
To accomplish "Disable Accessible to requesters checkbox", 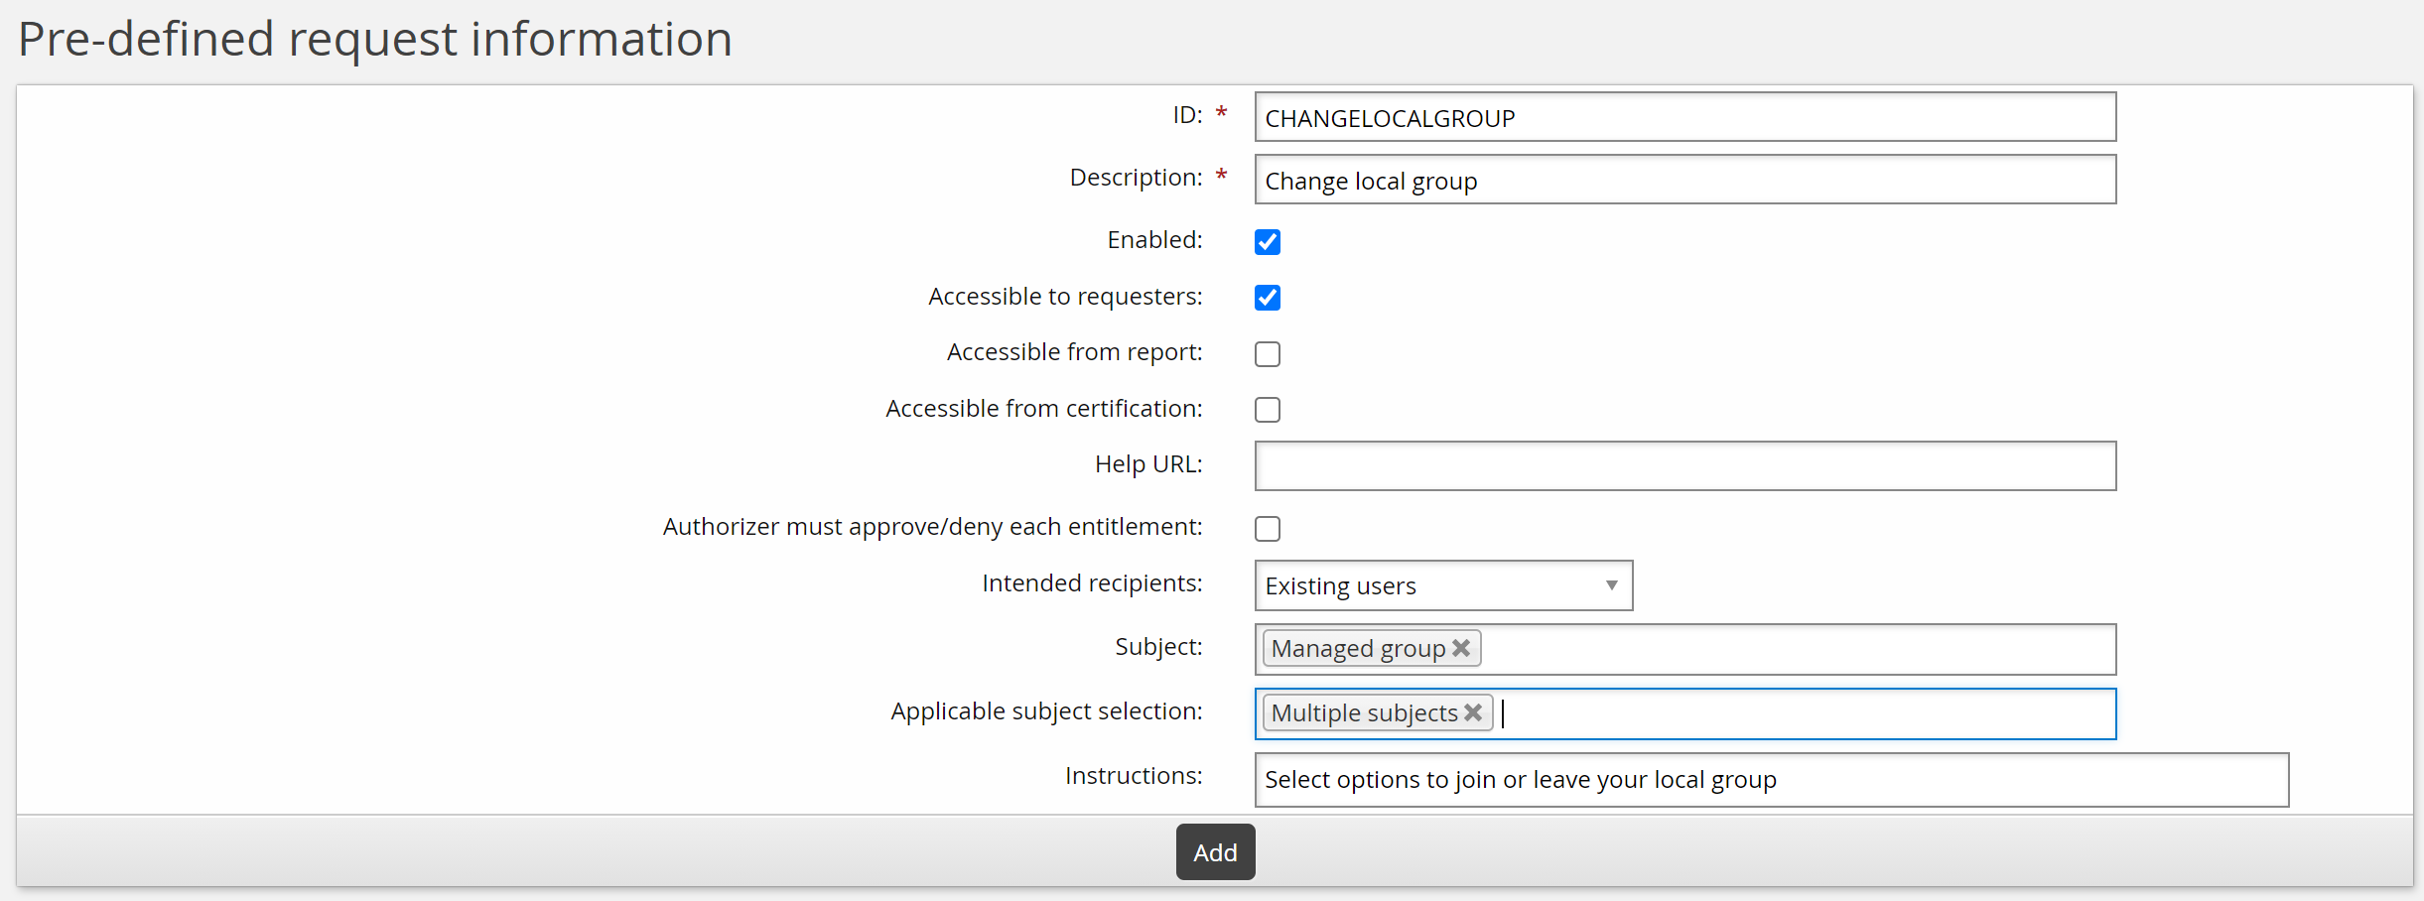I will tap(1268, 298).
